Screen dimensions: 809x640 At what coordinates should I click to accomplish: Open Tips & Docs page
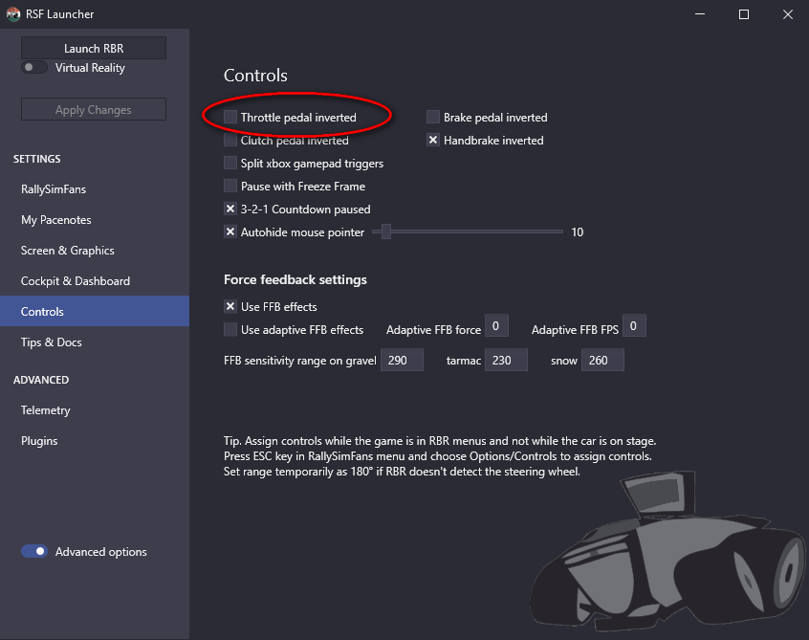click(x=95, y=342)
